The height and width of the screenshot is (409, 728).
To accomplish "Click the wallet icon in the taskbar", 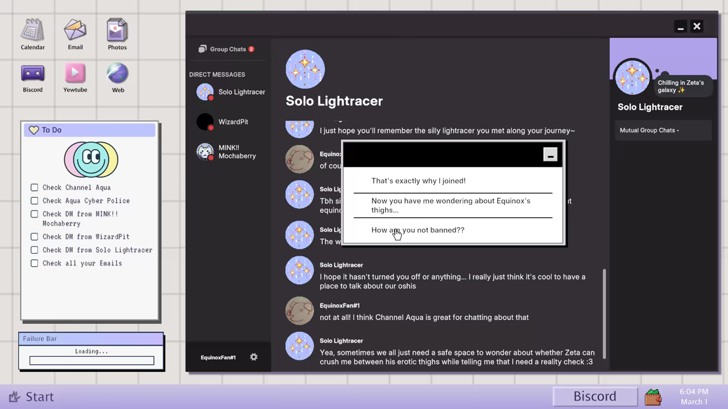I will [x=653, y=397].
